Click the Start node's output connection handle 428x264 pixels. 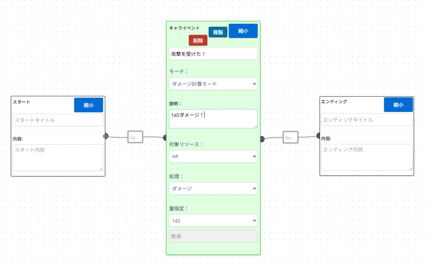(105, 136)
